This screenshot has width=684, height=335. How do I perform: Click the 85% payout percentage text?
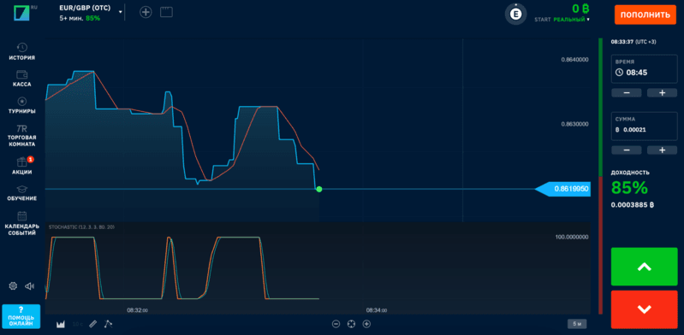click(x=629, y=188)
